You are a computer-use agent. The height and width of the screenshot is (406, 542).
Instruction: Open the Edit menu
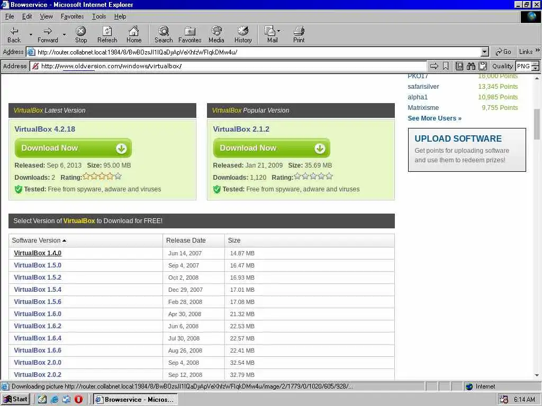pyautogui.click(x=27, y=16)
